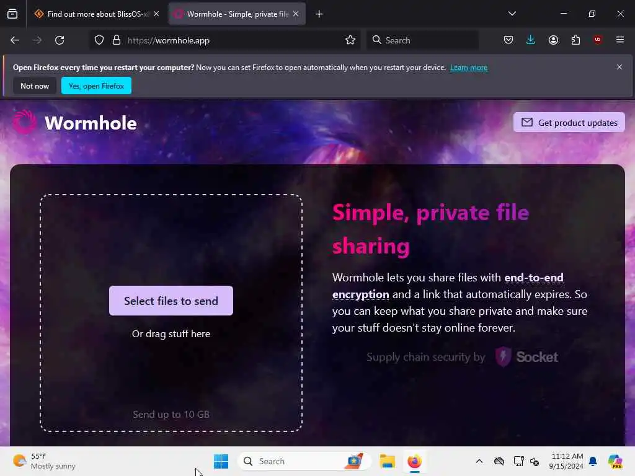The height and width of the screenshot is (476, 635).
Task: Go back with the browser back arrow
Action: click(x=15, y=40)
